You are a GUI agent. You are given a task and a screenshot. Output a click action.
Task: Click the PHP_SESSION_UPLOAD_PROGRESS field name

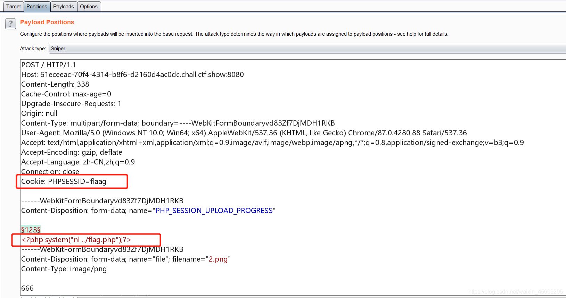coord(214,211)
